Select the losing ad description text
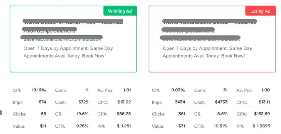281x134 pixels. (207, 52)
